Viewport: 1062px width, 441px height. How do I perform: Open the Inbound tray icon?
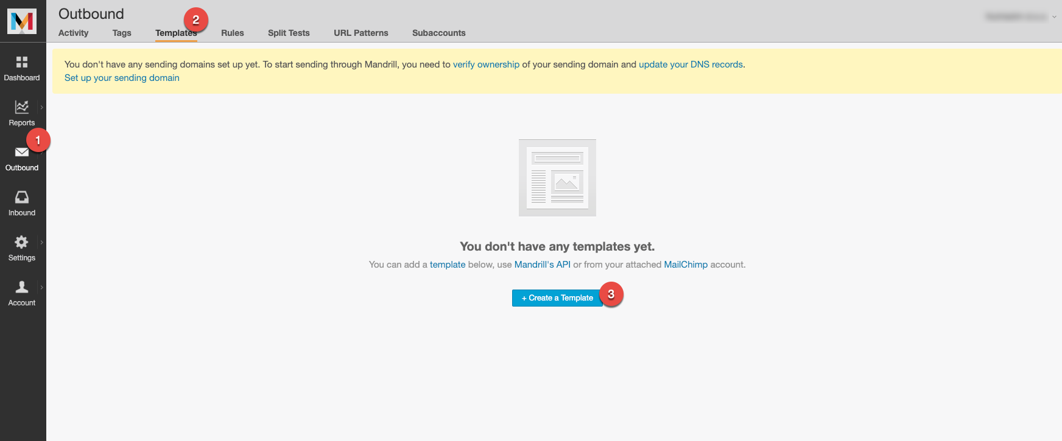point(22,197)
